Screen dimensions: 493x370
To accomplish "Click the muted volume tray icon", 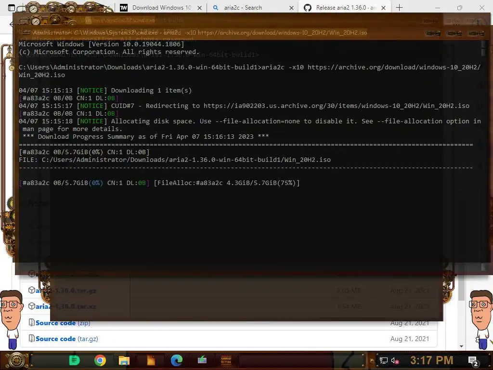I will (395, 360).
